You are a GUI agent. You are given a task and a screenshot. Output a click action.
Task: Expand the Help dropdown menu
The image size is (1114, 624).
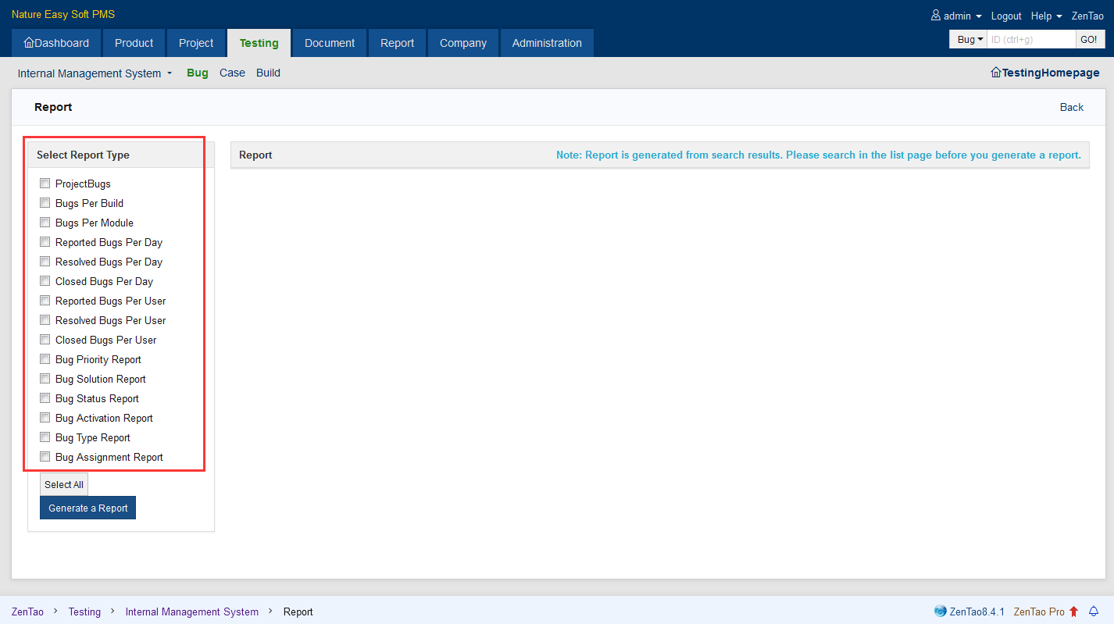(x=1046, y=16)
